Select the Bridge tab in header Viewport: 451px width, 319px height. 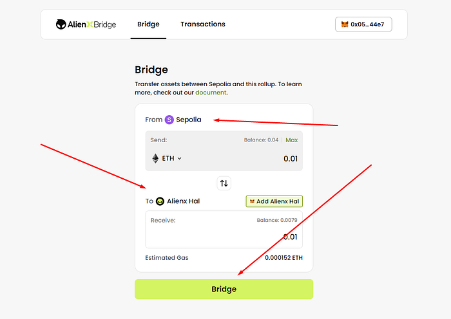[148, 24]
